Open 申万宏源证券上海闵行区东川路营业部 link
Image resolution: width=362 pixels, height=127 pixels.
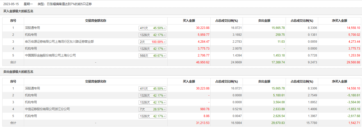click(x=59, y=42)
